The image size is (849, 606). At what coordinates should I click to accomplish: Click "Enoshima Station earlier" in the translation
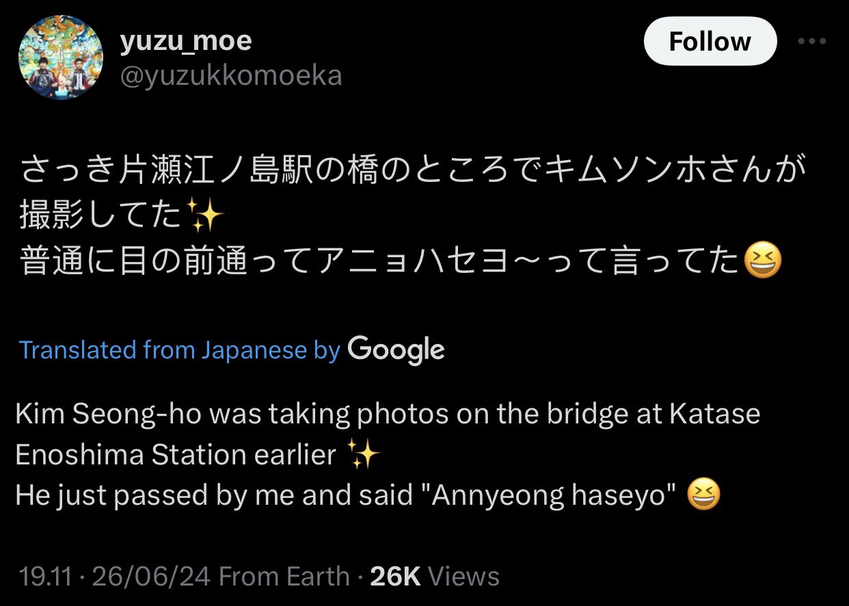coord(176,455)
